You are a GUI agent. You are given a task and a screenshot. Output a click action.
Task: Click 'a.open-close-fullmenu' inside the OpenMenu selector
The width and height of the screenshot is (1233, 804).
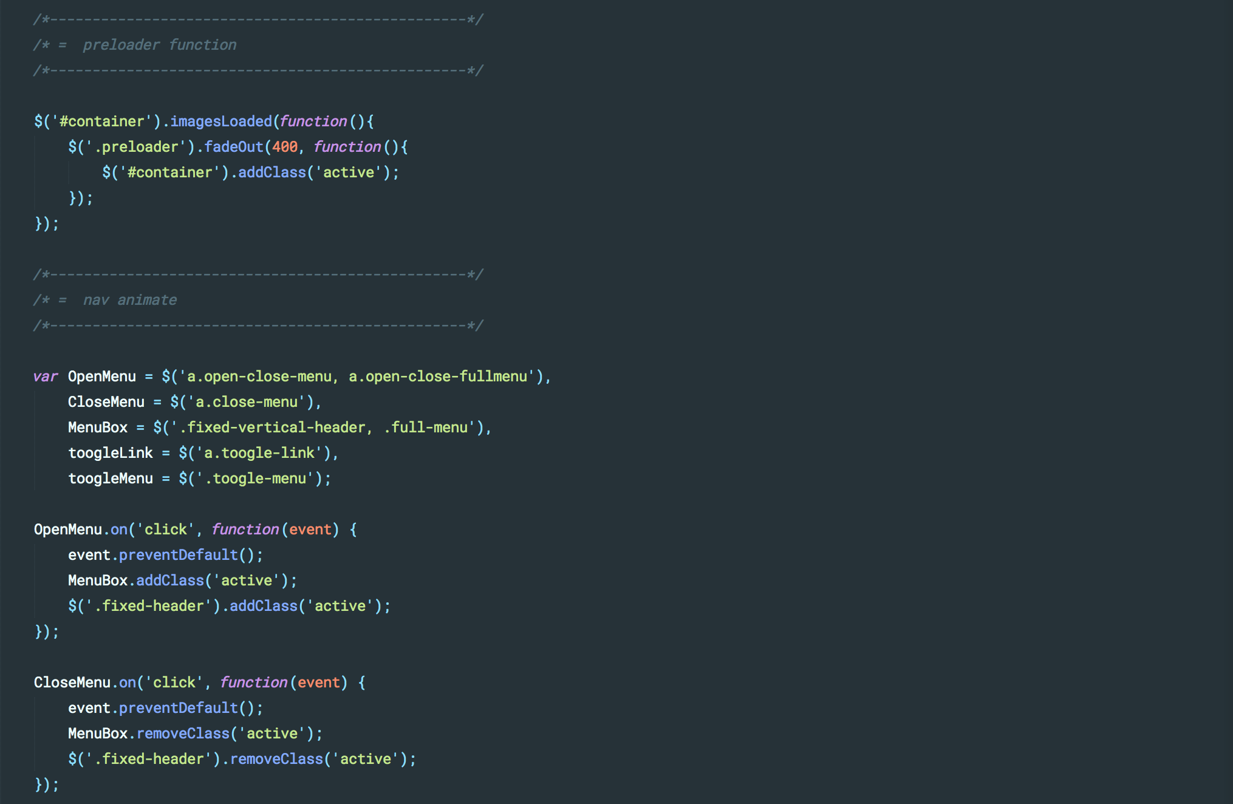coord(437,376)
